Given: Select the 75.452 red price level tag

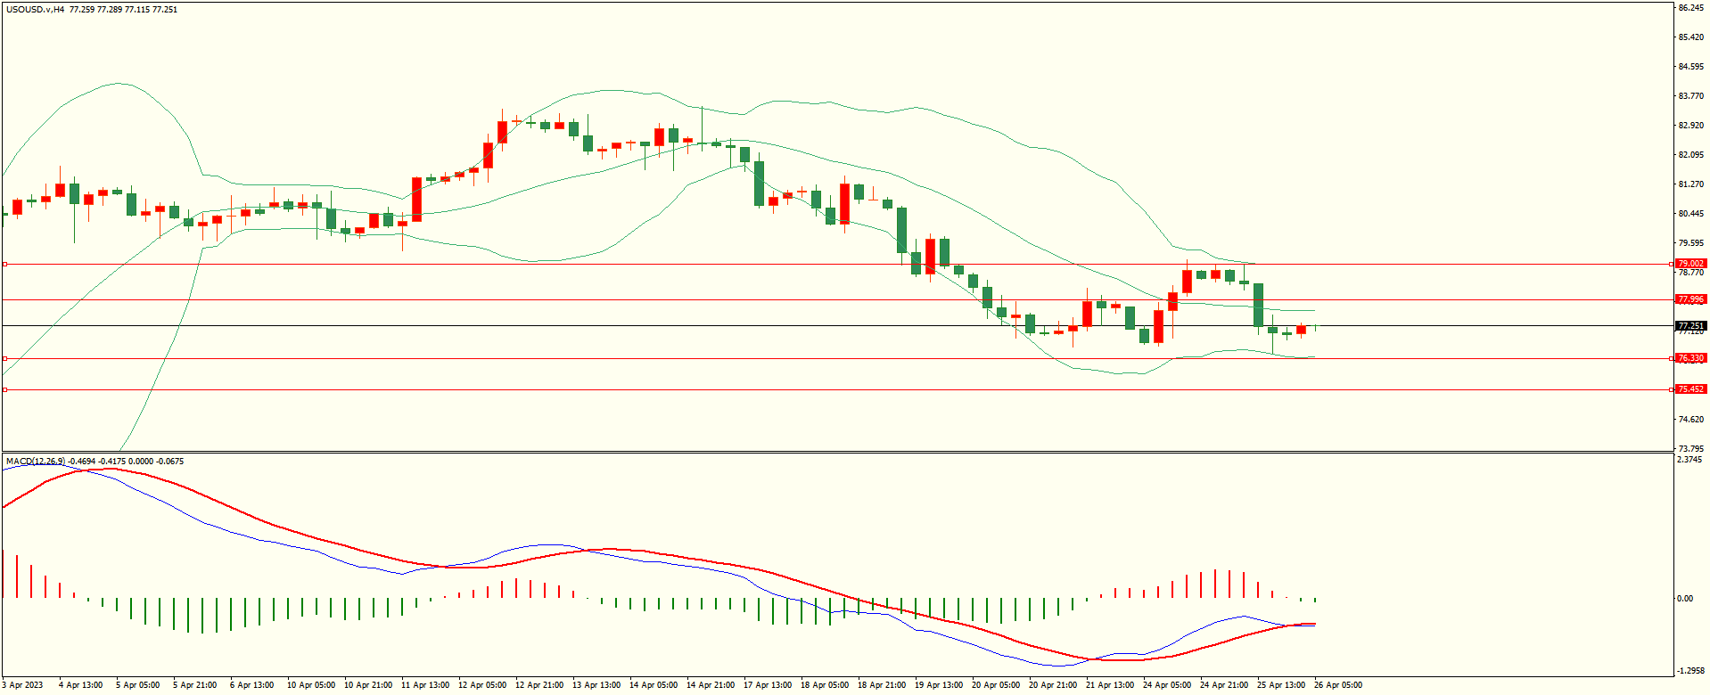Looking at the screenshot, I should tap(1690, 389).
